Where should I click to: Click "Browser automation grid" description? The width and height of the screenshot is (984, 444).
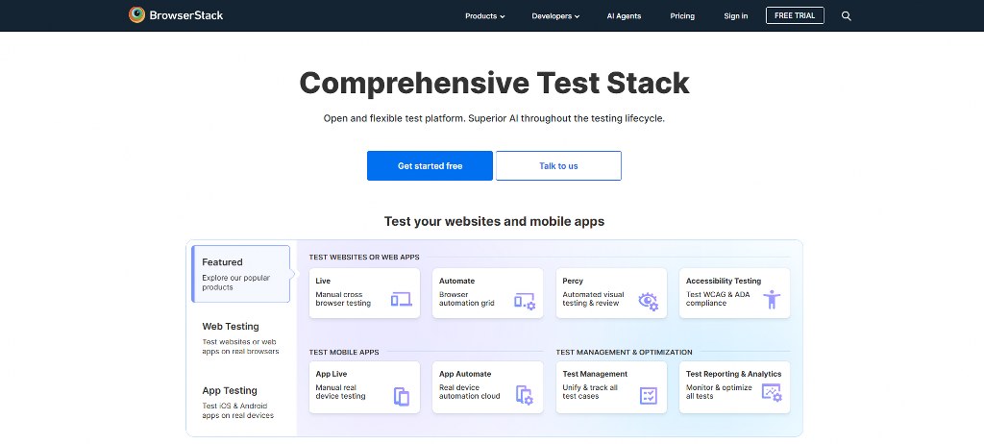(x=466, y=299)
